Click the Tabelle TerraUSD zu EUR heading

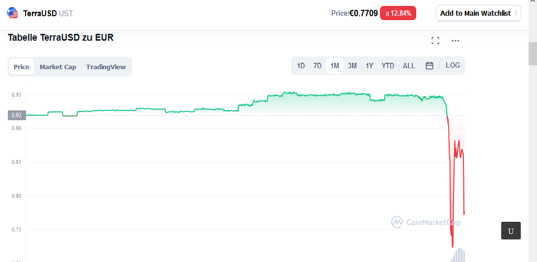(x=60, y=37)
